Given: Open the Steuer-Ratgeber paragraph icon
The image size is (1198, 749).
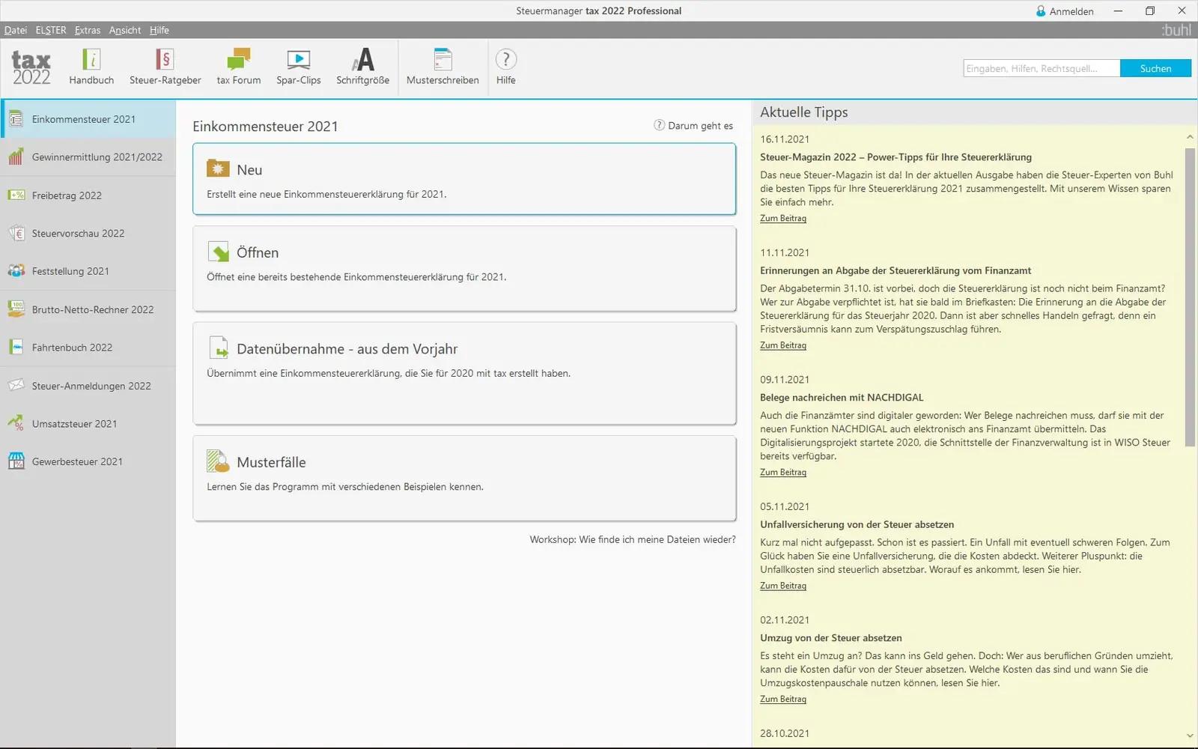Looking at the screenshot, I should click(x=165, y=60).
